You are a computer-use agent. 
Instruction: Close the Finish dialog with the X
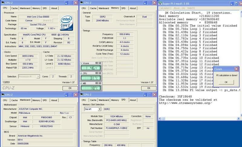click(x=236, y=69)
